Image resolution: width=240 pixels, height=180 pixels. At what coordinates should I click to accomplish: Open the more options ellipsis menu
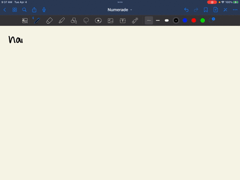[x=235, y=10]
